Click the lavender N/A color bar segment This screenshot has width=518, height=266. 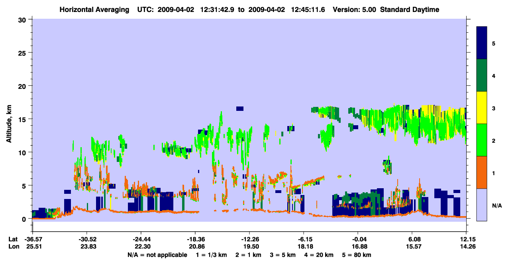click(482, 205)
